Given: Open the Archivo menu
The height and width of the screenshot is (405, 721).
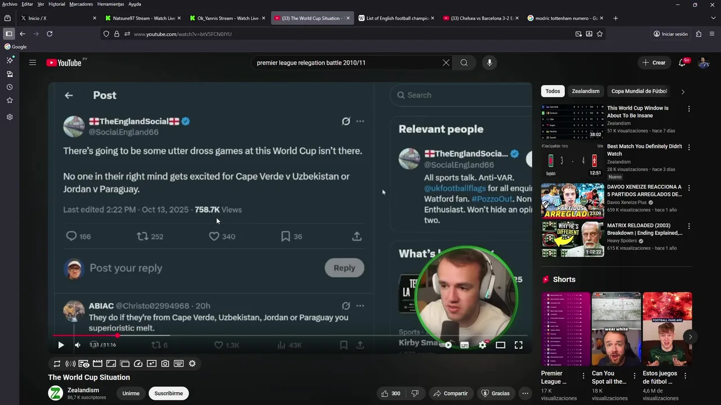Looking at the screenshot, I should 10,4.
